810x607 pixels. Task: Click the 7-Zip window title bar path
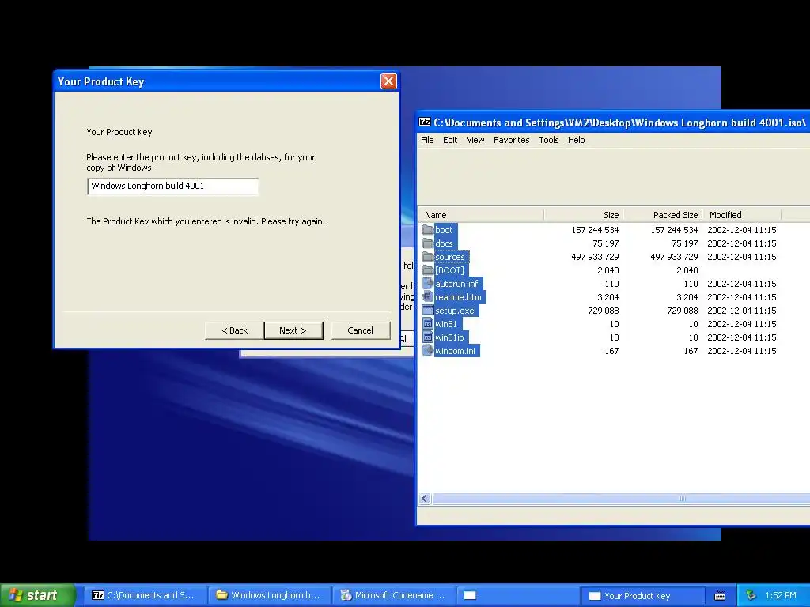(620, 123)
